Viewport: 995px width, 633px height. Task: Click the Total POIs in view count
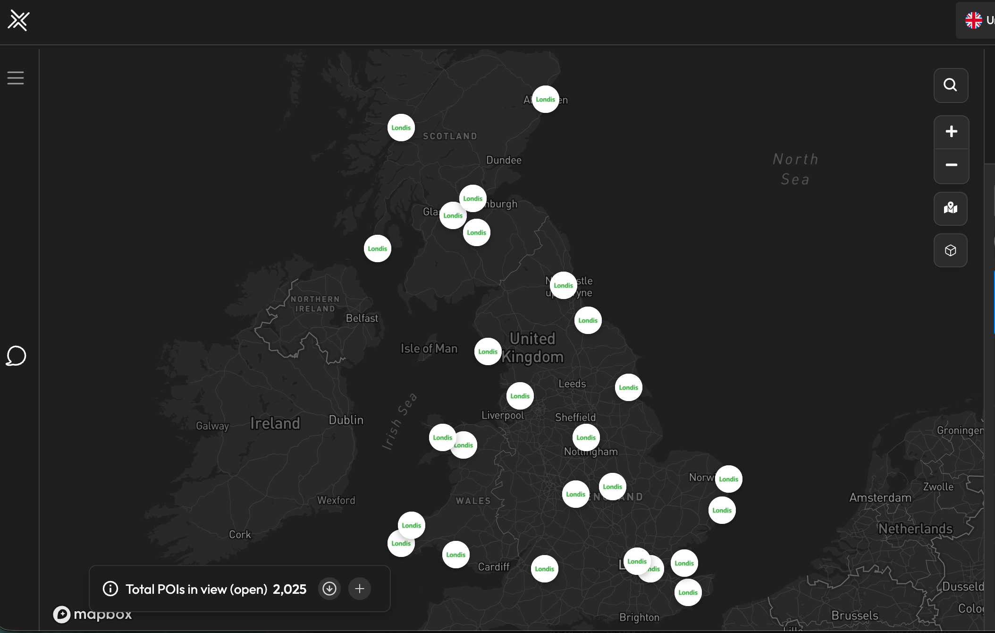pos(289,589)
